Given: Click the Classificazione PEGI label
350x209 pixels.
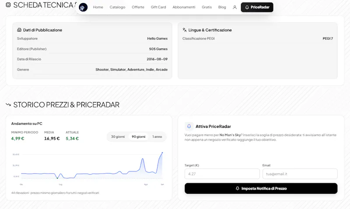Looking at the screenshot, I should (x=199, y=38).
